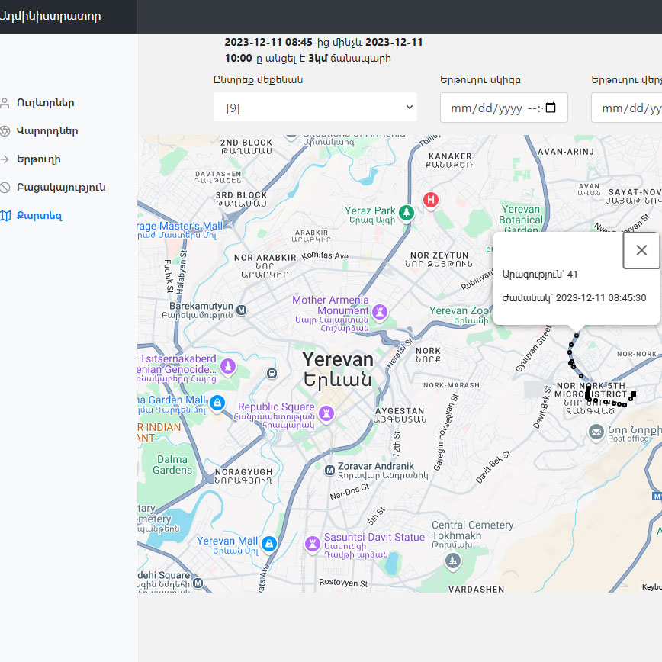Click the arrow icon beside Երթուղի
The image size is (662, 662).
pyautogui.click(x=5, y=159)
